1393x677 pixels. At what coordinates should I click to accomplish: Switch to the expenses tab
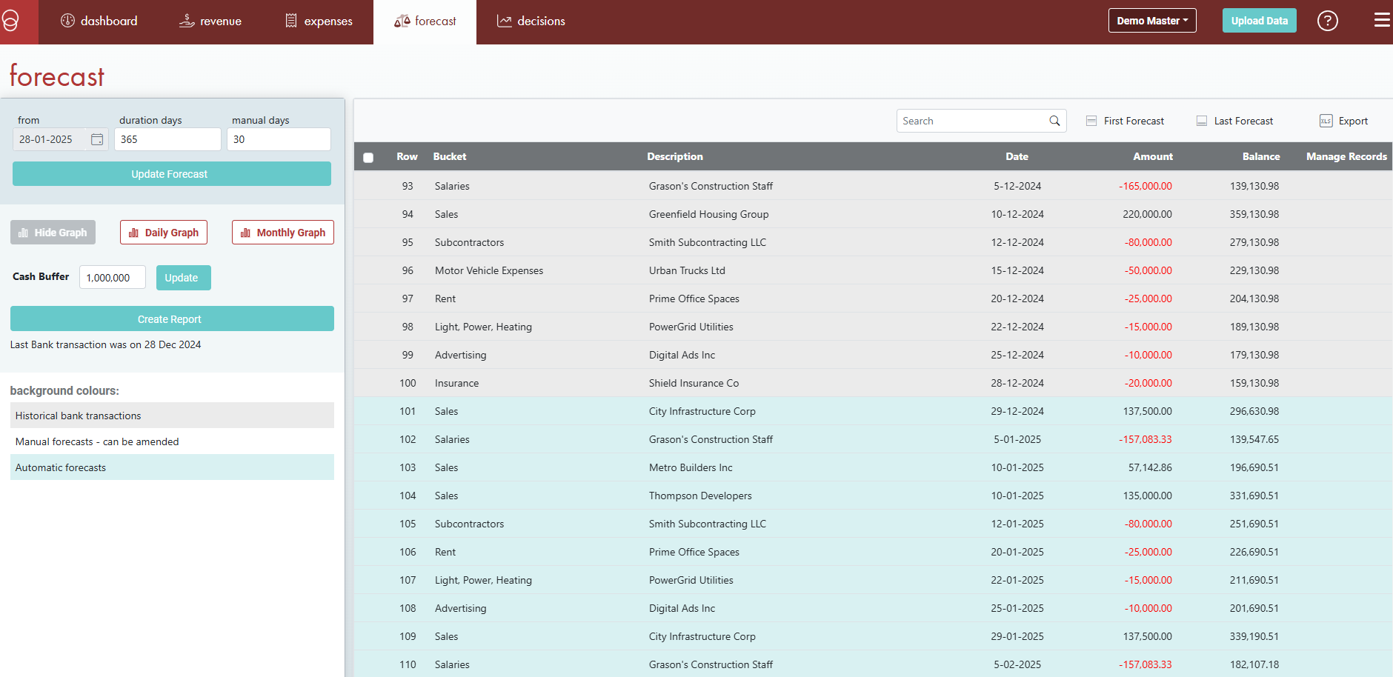tap(319, 21)
